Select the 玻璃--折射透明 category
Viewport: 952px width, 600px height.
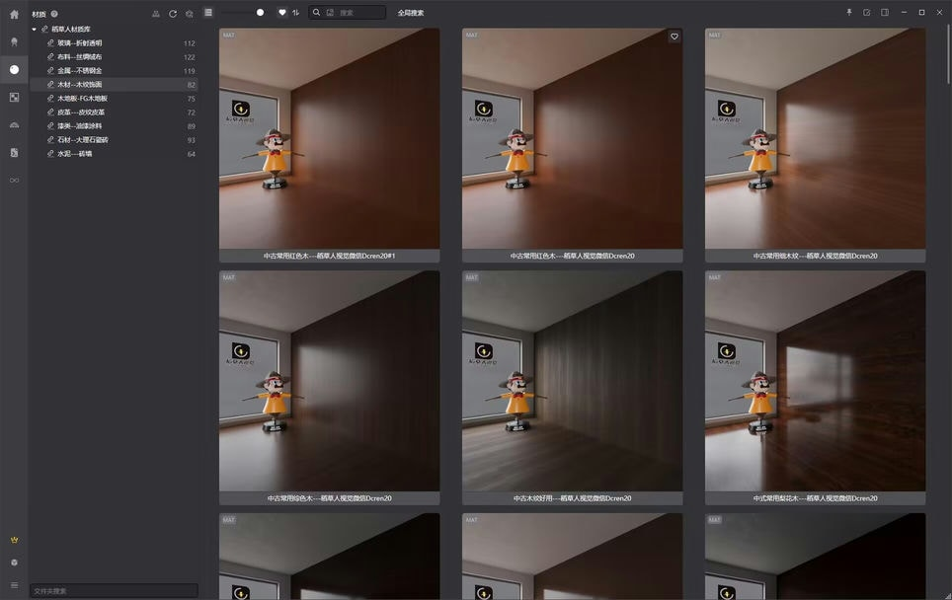(79, 43)
